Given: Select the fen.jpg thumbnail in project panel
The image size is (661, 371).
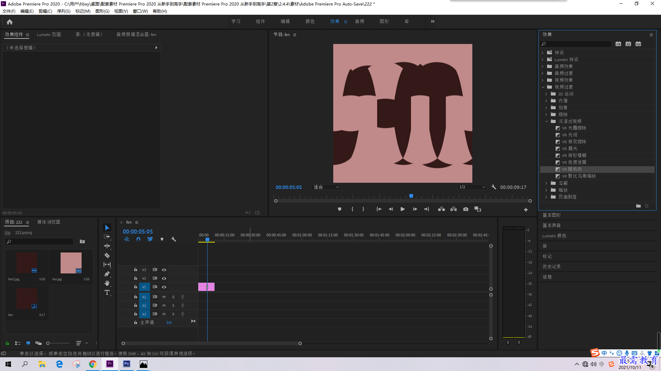Looking at the screenshot, I should (x=71, y=263).
